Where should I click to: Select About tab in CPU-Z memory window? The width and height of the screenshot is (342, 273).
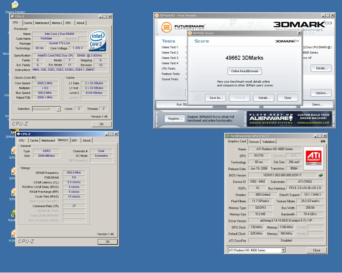[x=87, y=140]
